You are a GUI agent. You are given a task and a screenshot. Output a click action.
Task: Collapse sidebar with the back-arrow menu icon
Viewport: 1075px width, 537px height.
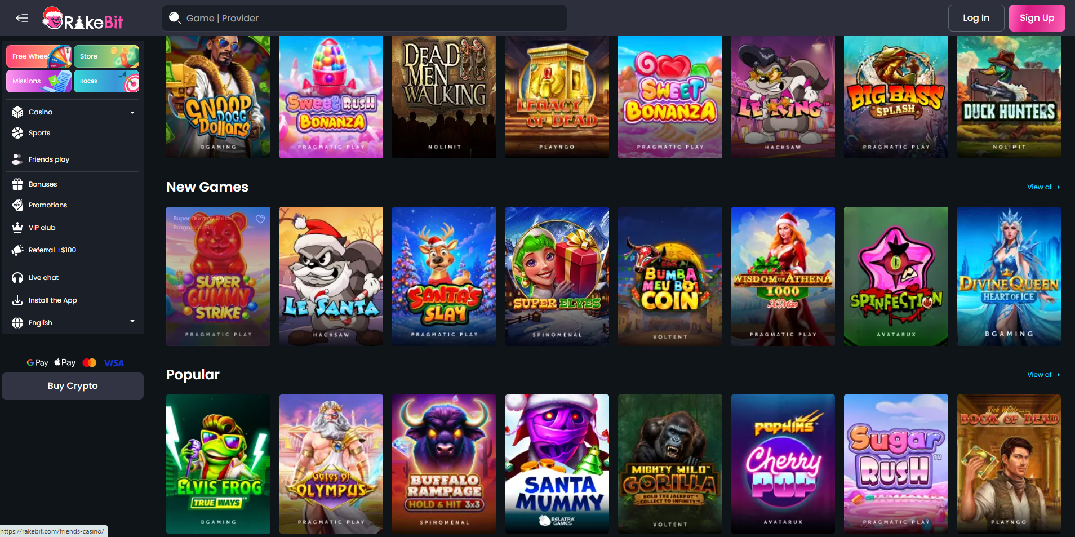[x=22, y=18]
